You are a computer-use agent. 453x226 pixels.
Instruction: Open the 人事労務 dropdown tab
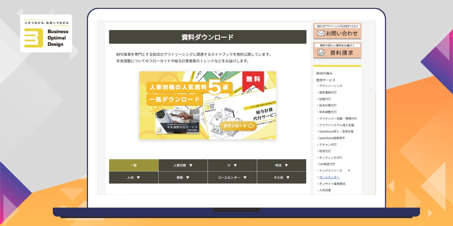pos(183,165)
